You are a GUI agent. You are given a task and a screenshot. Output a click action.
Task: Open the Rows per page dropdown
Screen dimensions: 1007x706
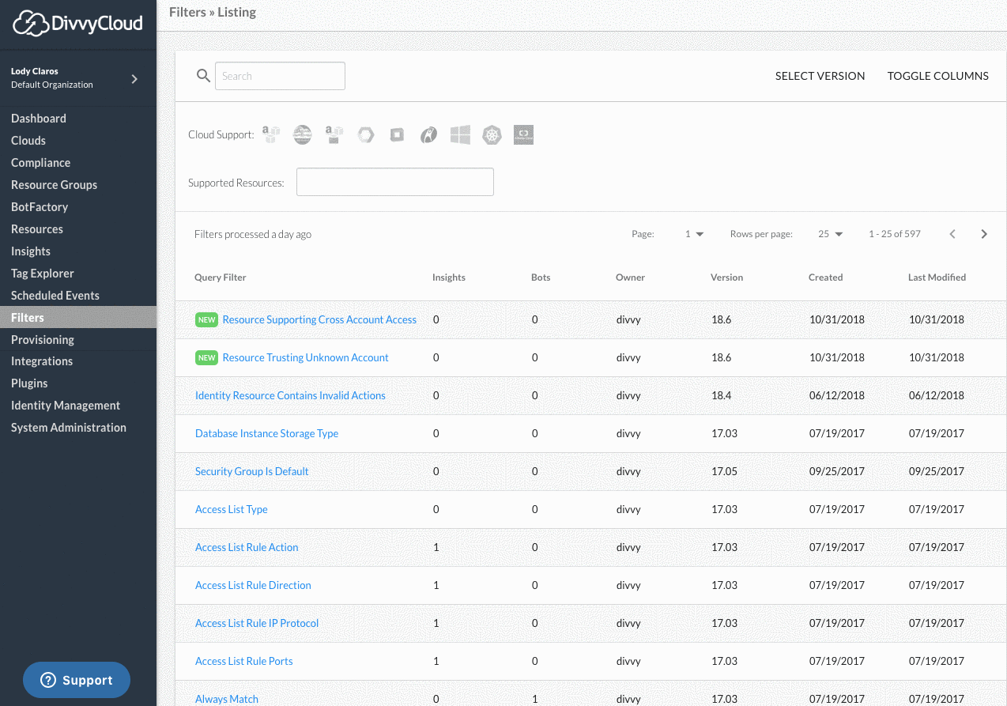(831, 234)
